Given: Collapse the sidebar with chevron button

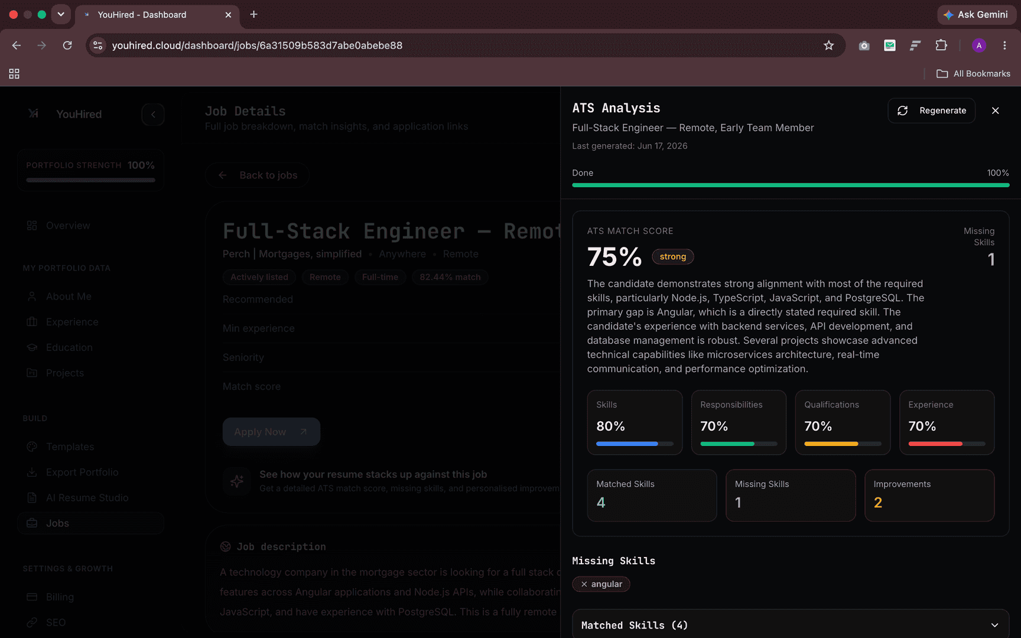Looking at the screenshot, I should click(153, 115).
